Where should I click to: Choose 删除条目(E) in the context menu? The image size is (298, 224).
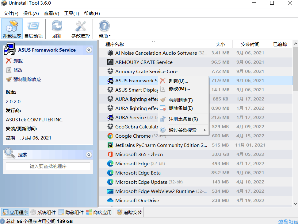[183, 108]
